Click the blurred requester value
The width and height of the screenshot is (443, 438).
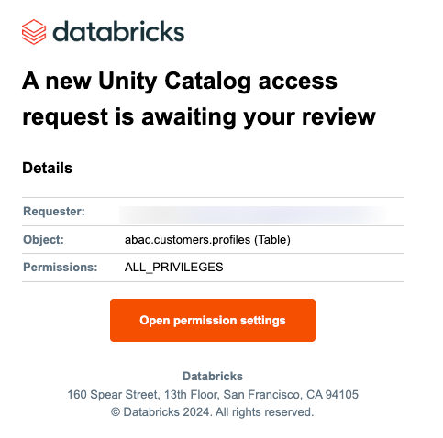point(252,214)
